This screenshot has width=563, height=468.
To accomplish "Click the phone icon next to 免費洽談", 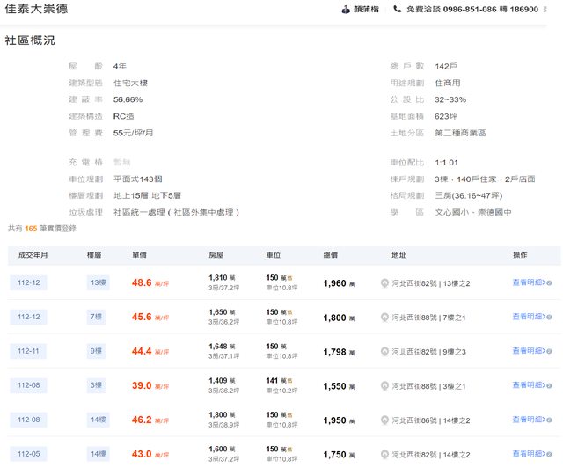I will [398, 10].
